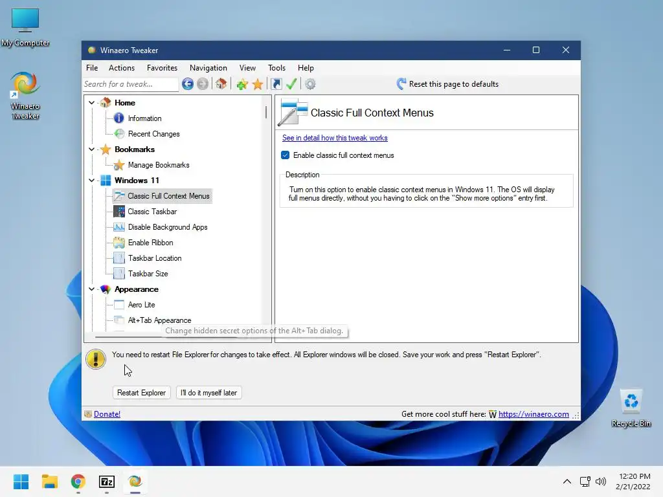Click the create shortcut toolbar icon
Viewport: 663px width, 497px height.
click(276, 84)
